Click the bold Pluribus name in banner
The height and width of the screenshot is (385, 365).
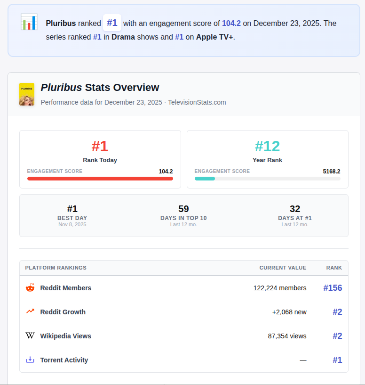pos(61,23)
